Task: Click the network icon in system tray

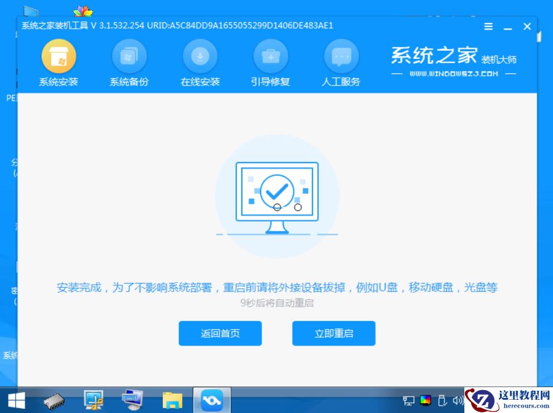Action: point(408,399)
